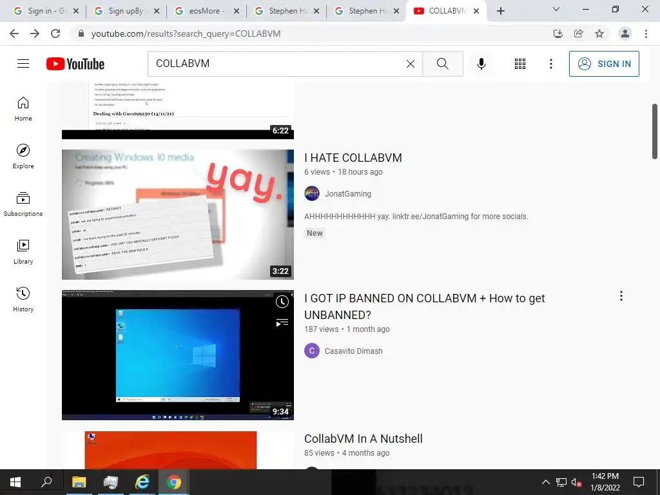
Task: Open History in sidebar
Action: tap(23, 299)
